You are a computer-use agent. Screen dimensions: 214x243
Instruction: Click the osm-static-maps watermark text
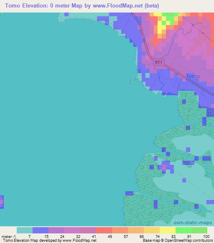(x=193, y=223)
